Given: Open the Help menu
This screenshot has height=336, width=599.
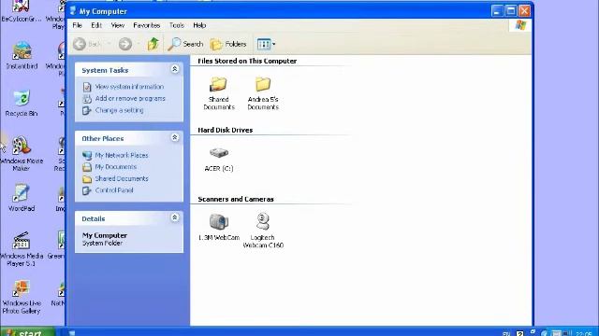Looking at the screenshot, I should click(x=199, y=25).
